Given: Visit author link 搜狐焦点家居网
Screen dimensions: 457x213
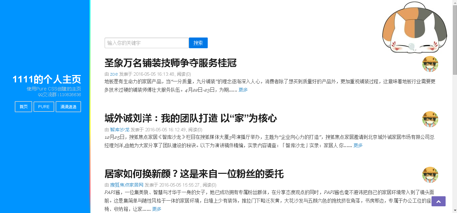Looking at the screenshot, I should pyautogui.click(x=127, y=185).
